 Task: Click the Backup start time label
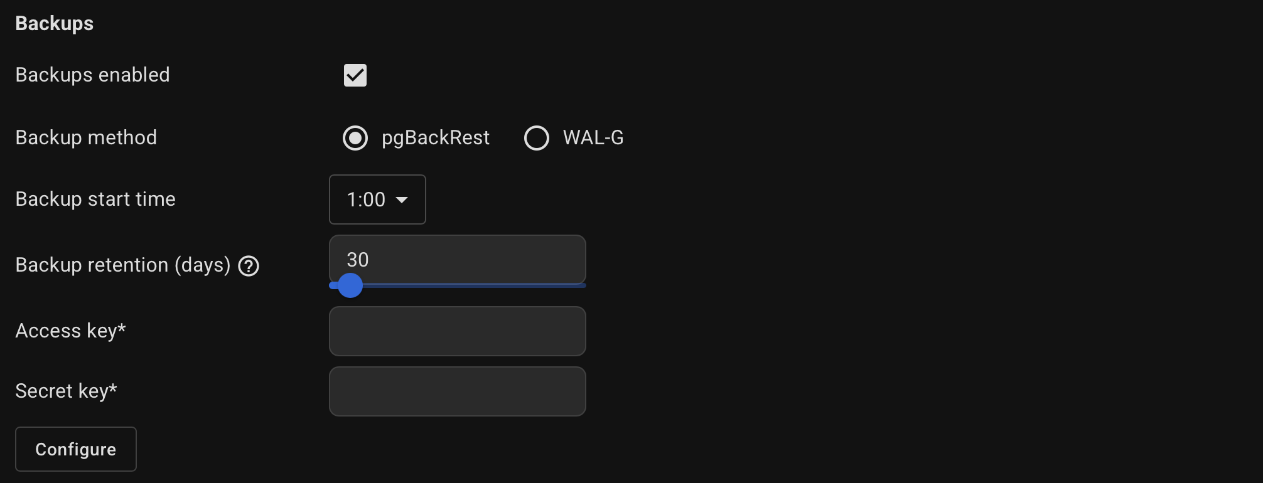pos(95,199)
